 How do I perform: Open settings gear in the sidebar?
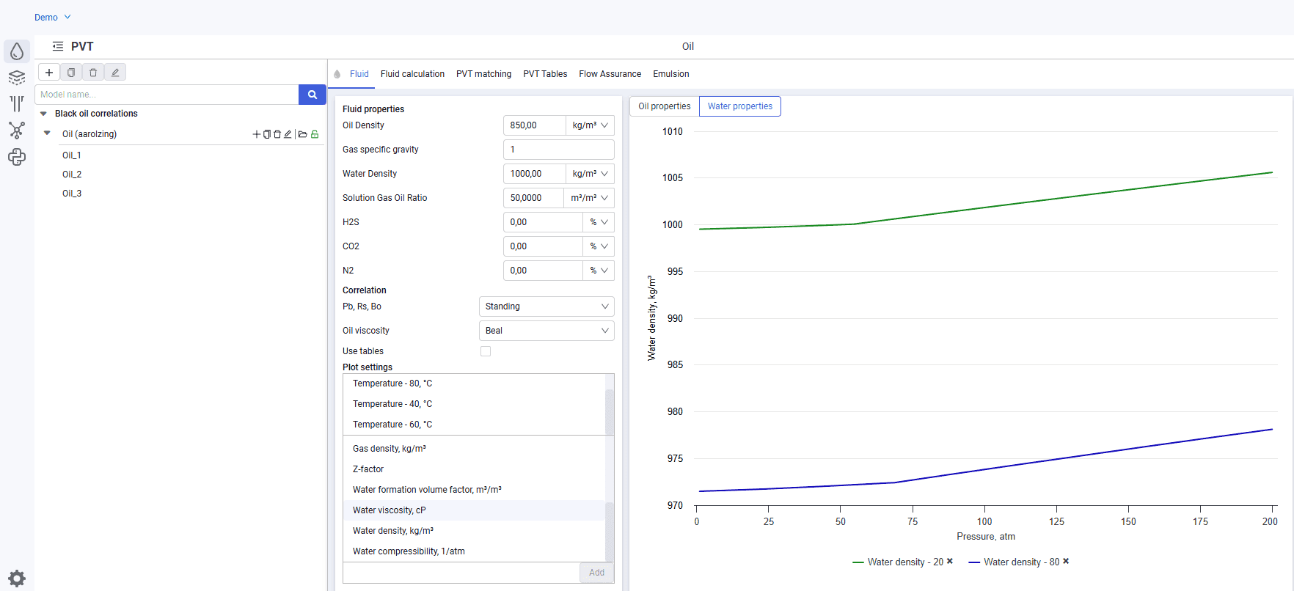point(17,579)
